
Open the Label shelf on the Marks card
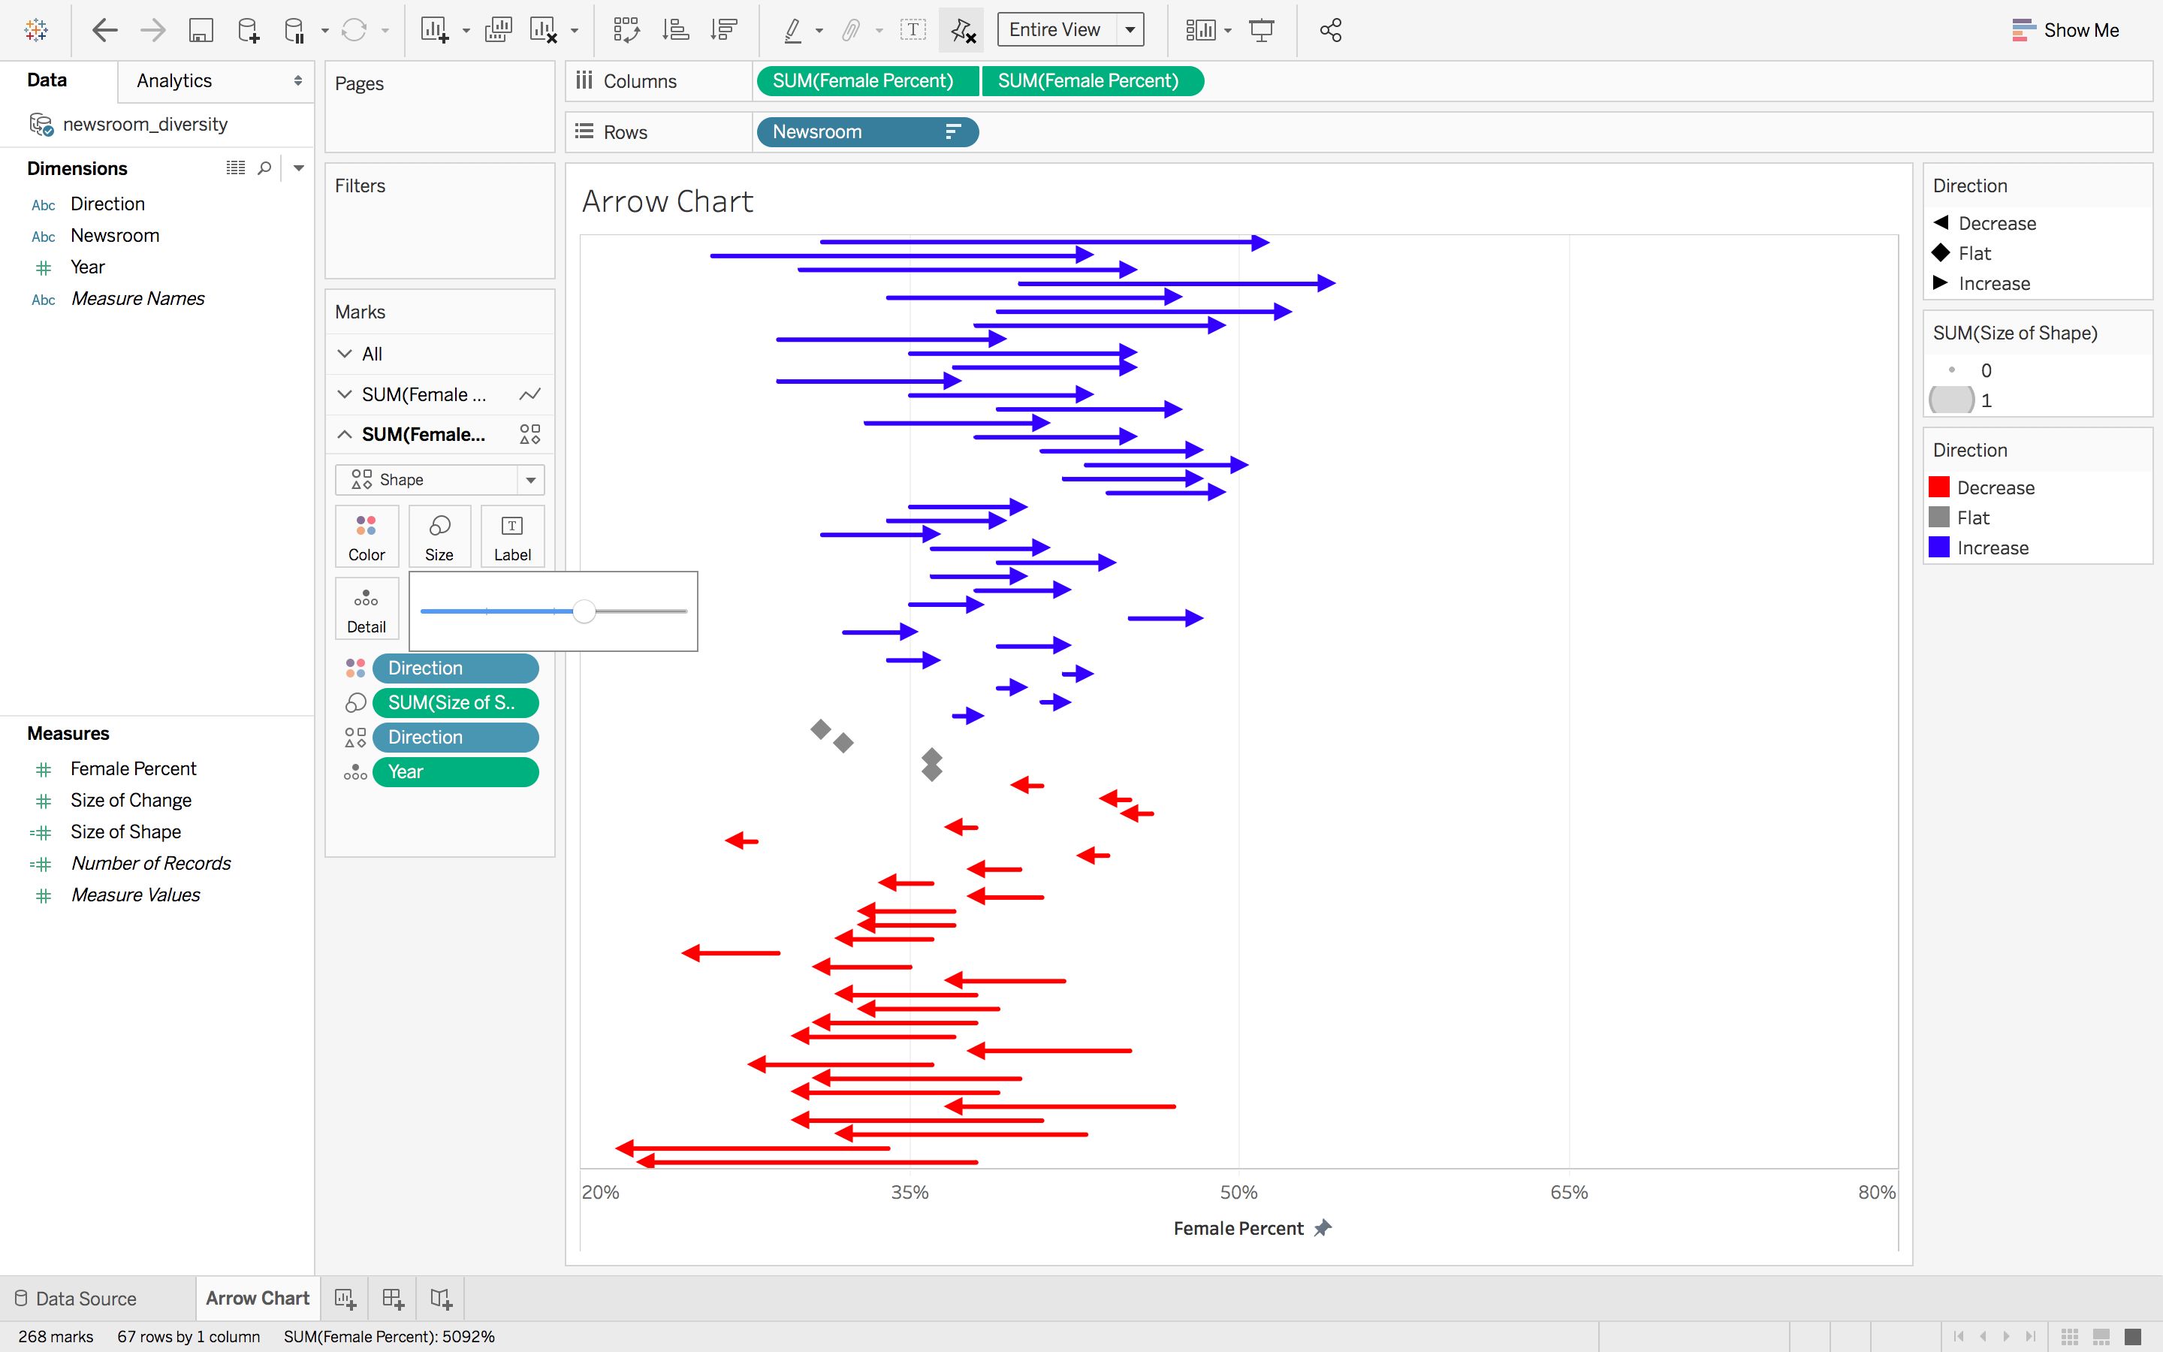(512, 536)
